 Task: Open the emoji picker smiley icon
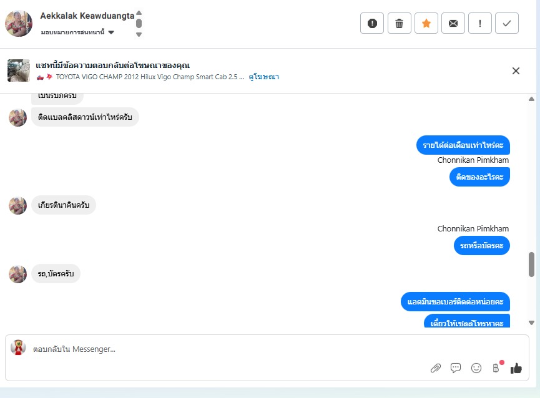coord(476,368)
